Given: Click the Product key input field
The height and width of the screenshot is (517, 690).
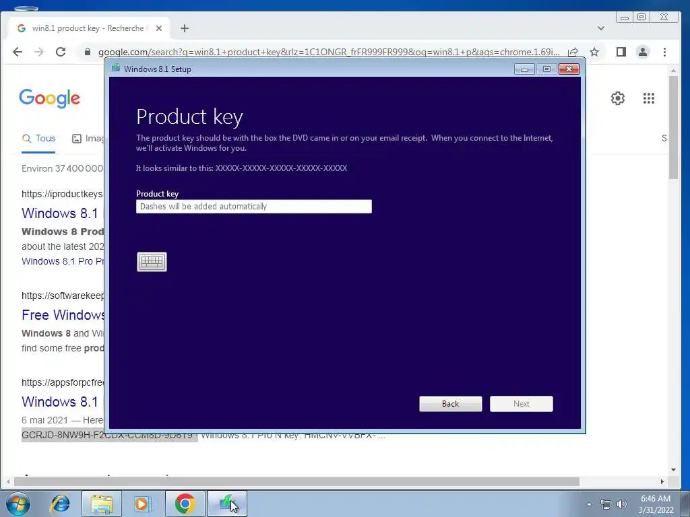Looking at the screenshot, I should (x=254, y=207).
